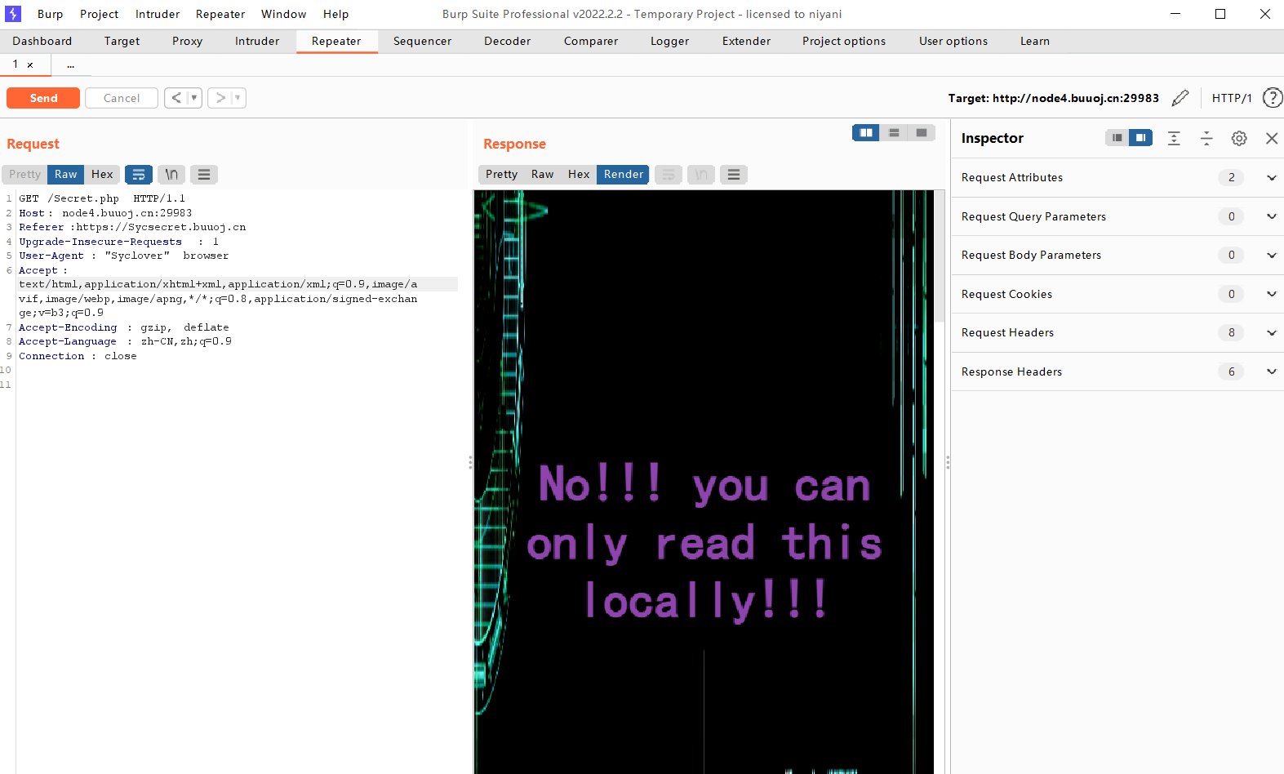
Task: Go forward to next request arrow
Action: point(220,98)
